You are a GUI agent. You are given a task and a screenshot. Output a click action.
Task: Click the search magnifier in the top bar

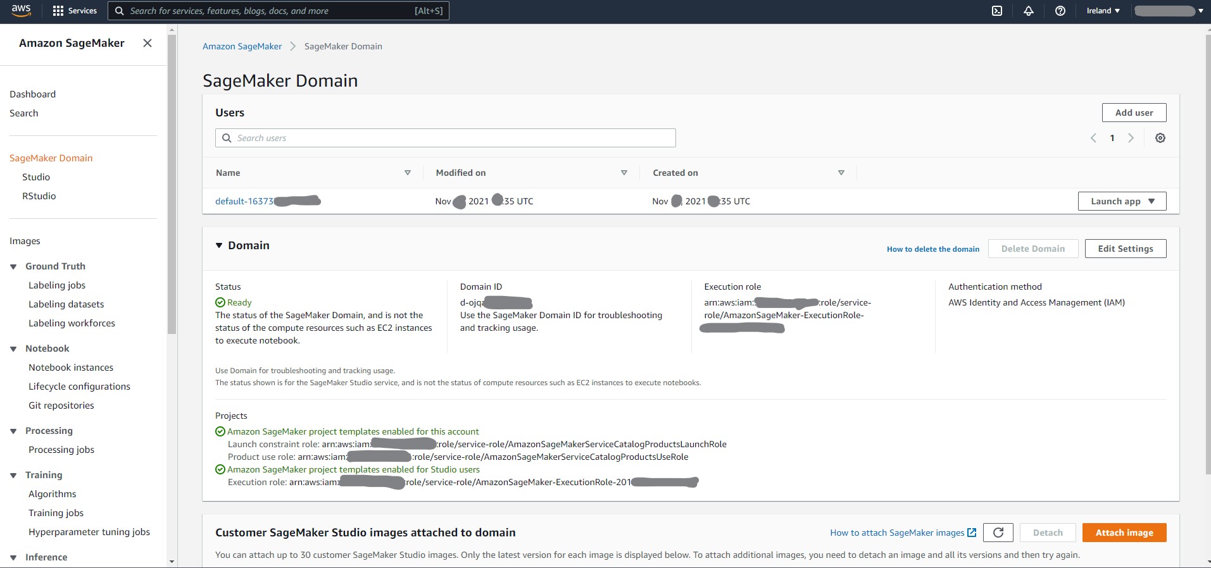click(119, 11)
